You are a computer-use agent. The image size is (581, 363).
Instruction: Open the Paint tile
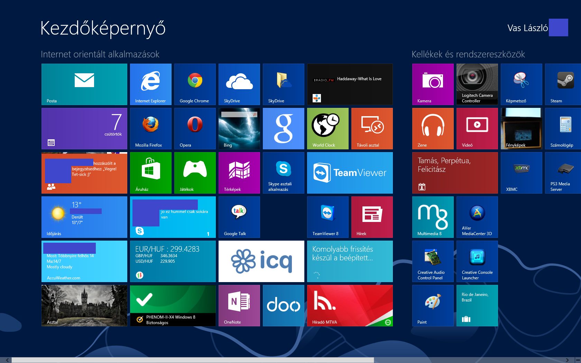coord(433,306)
